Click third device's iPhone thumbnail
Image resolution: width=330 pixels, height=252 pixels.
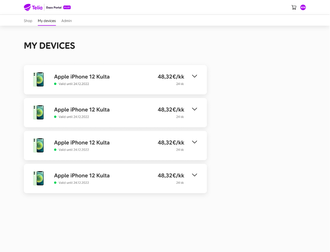coord(39,145)
